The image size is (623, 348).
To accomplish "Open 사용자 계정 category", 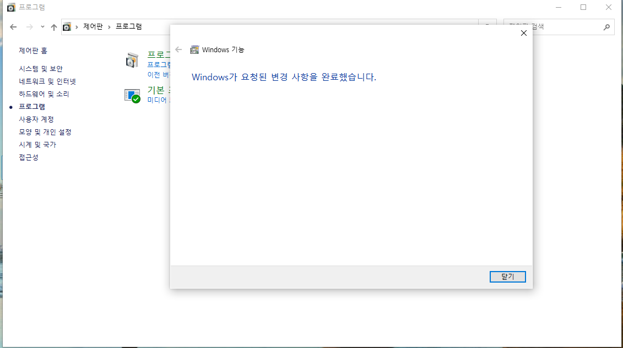I will [36, 119].
